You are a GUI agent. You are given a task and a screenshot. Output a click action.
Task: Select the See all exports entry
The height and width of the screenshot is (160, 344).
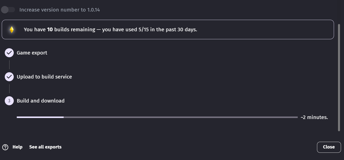pyautogui.click(x=45, y=147)
